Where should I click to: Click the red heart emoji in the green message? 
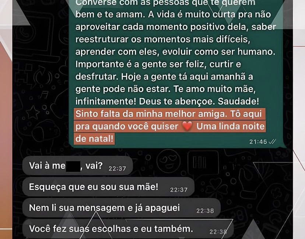coord(187,126)
